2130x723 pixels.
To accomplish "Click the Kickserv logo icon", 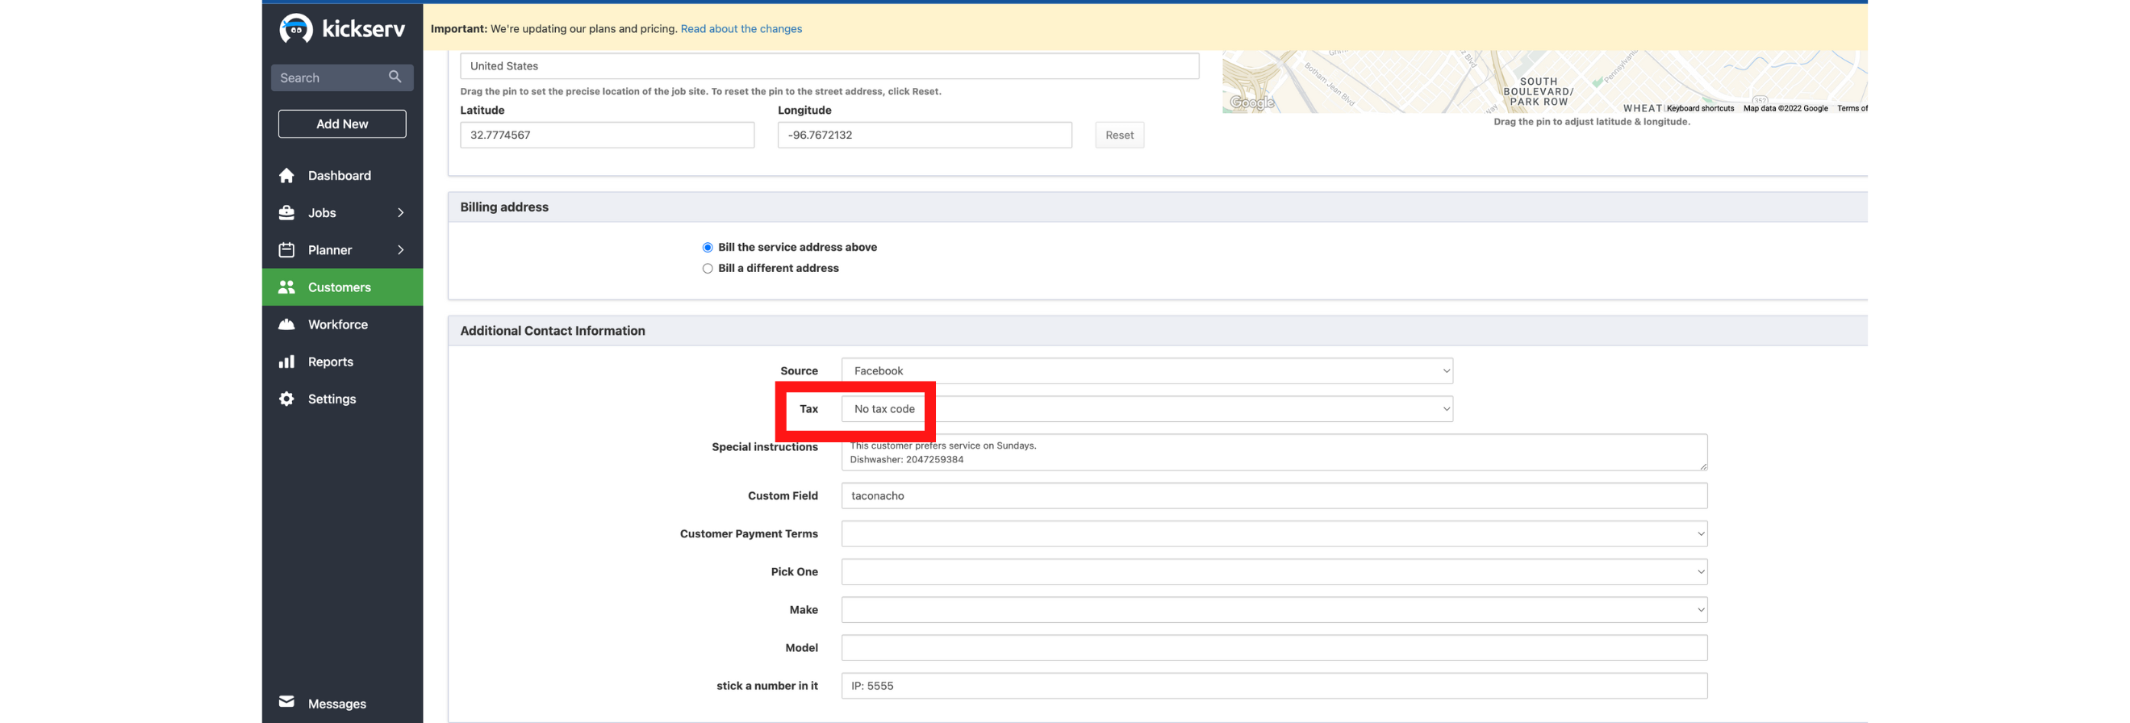I will 295,29.
